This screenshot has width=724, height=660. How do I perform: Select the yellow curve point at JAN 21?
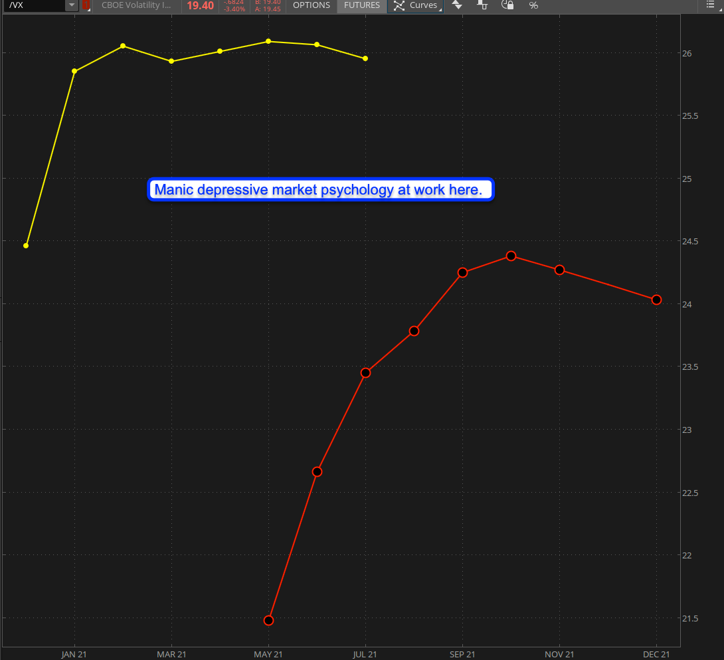click(x=74, y=71)
